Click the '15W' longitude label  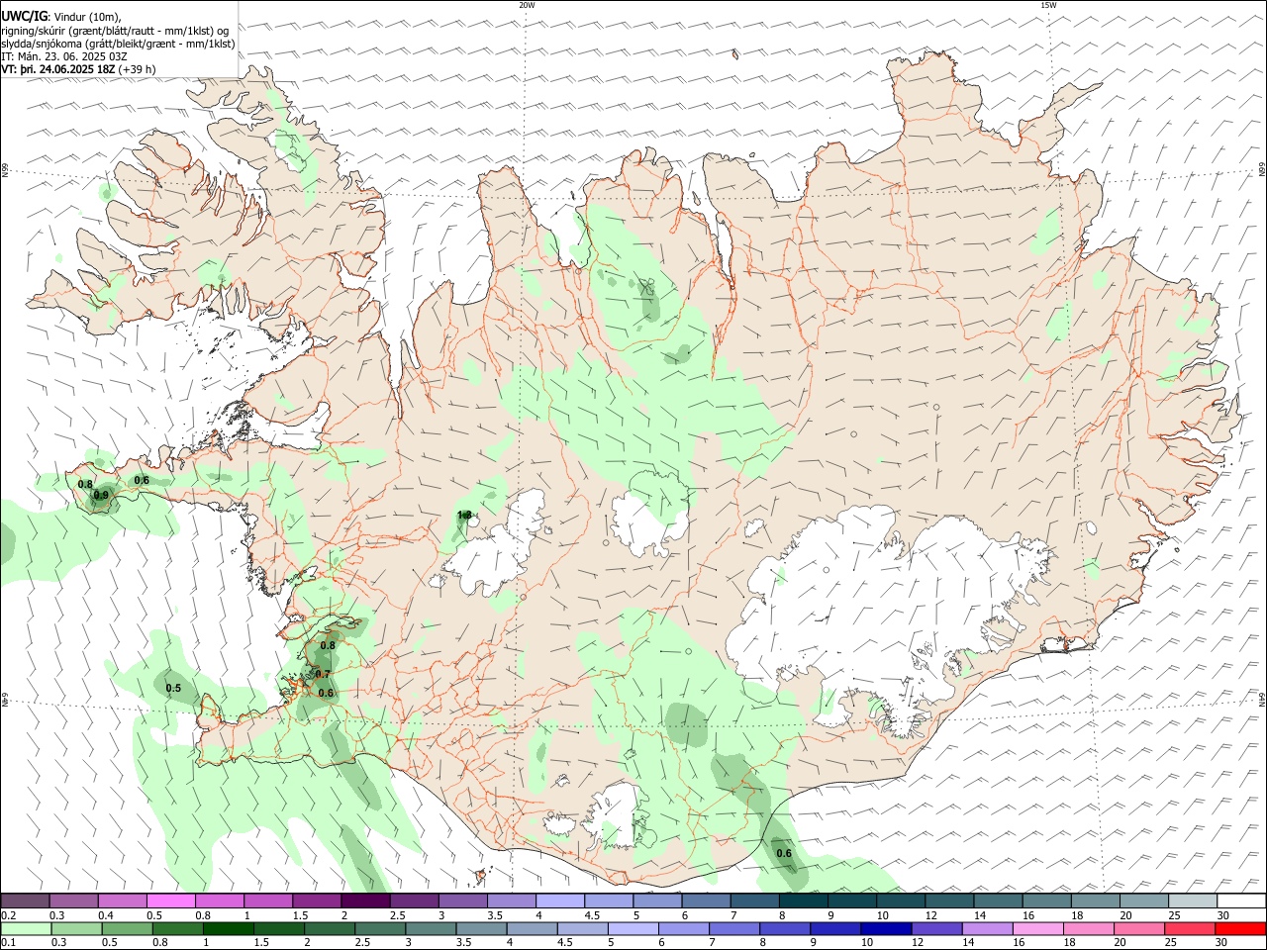1048,5
